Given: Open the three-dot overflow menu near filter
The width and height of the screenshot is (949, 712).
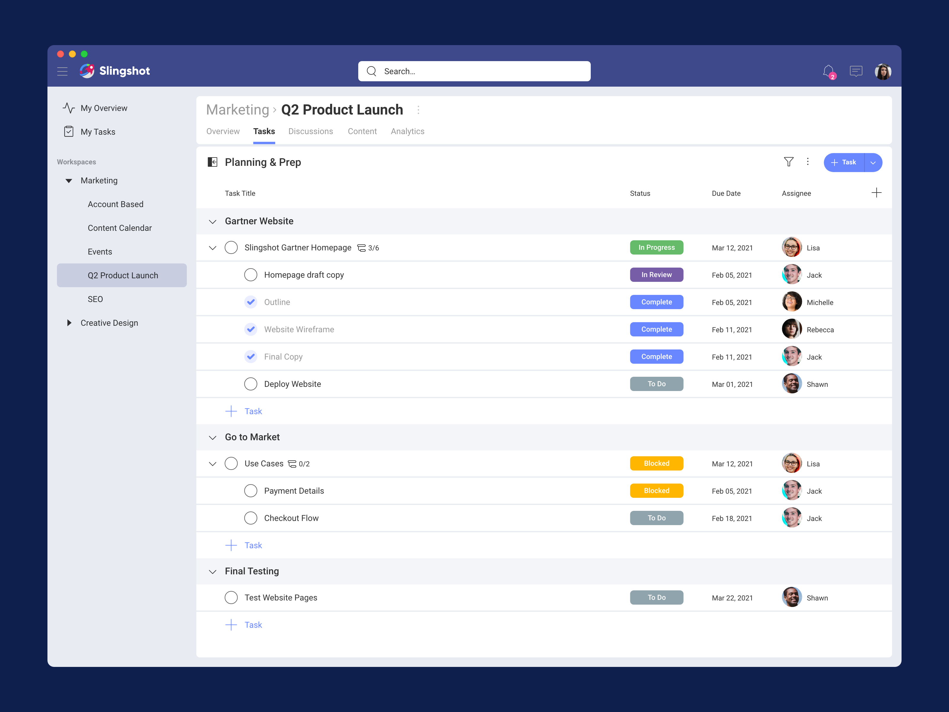Looking at the screenshot, I should [x=808, y=162].
